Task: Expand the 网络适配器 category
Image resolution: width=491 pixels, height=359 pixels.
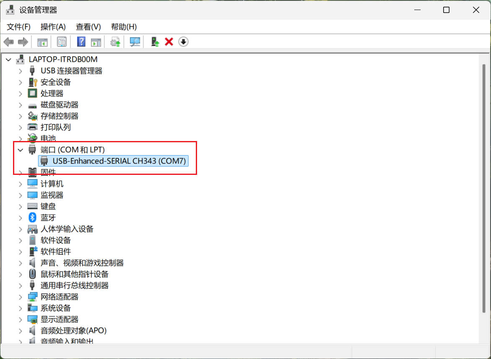Action: pyautogui.click(x=20, y=297)
